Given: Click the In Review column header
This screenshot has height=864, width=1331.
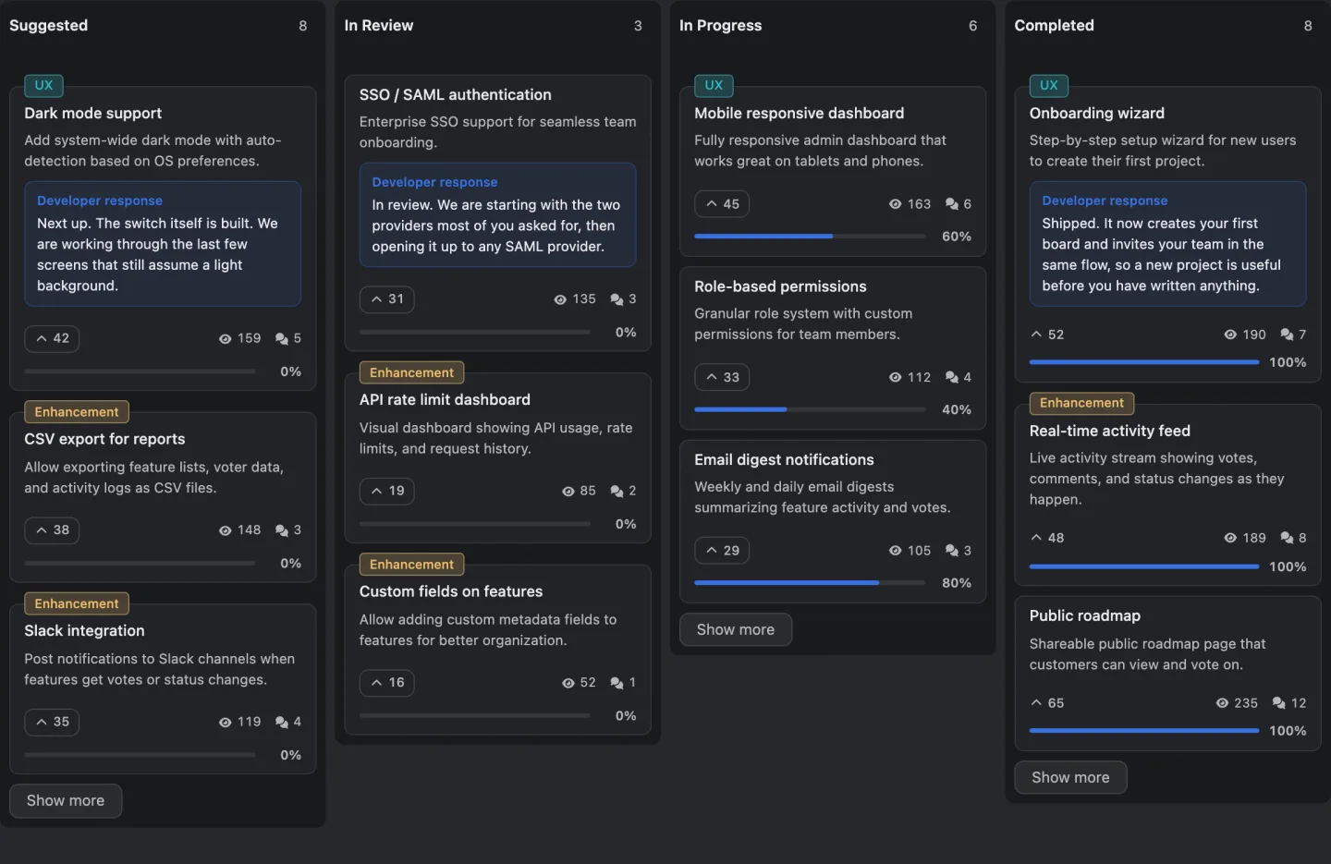Looking at the screenshot, I should point(379,25).
